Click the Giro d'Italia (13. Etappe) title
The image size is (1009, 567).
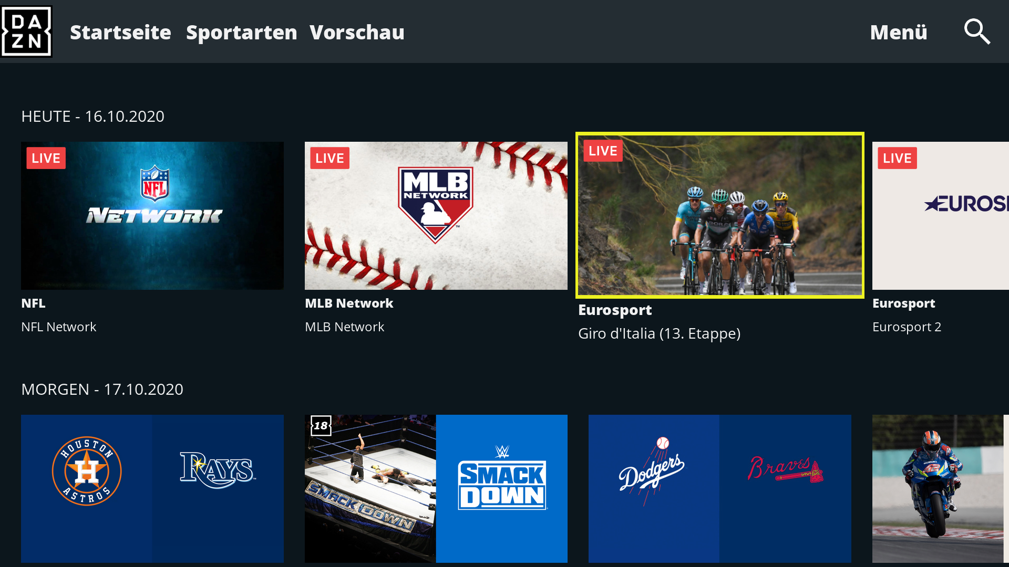click(x=659, y=334)
